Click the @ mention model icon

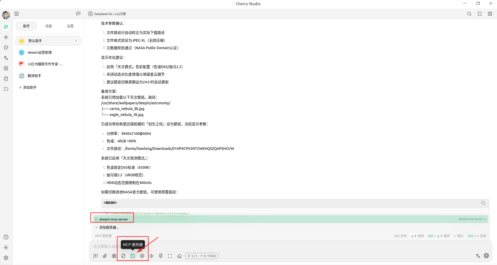(142, 256)
